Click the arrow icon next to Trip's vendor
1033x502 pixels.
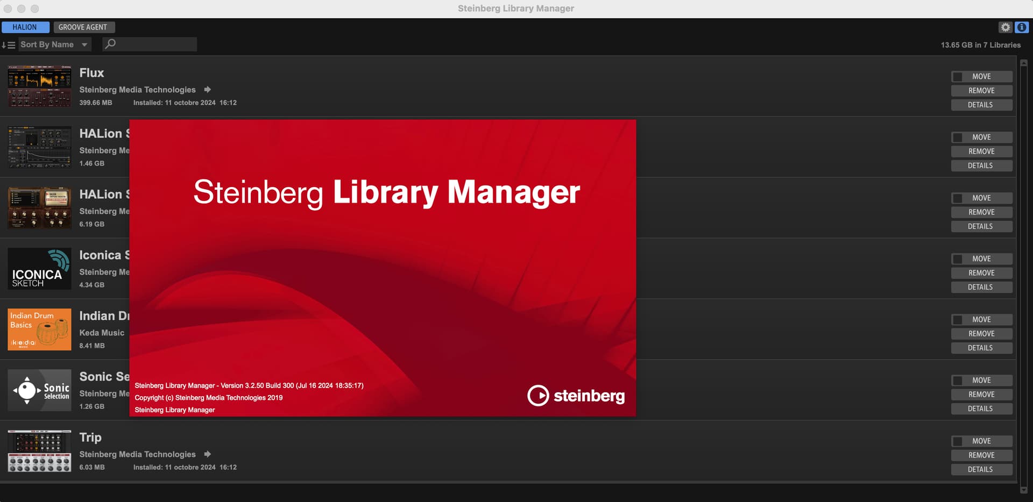207,454
